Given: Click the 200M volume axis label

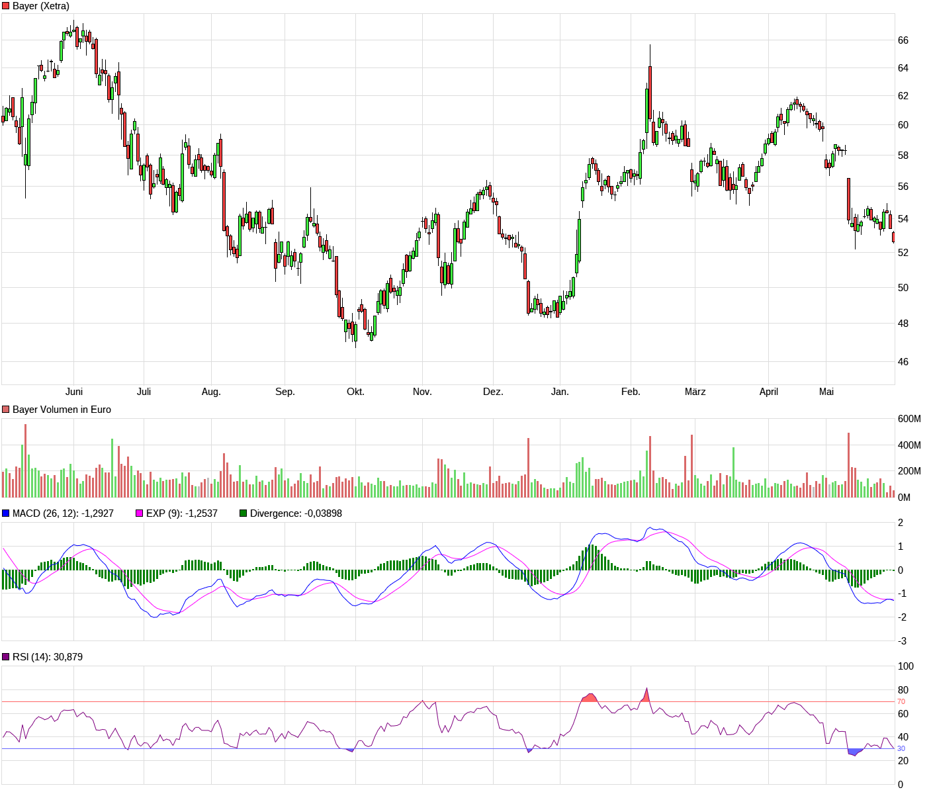Looking at the screenshot, I should pyautogui.click(x=909, y=471).
